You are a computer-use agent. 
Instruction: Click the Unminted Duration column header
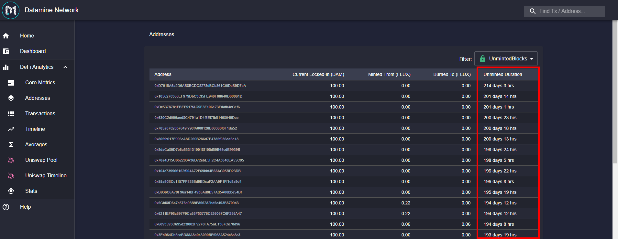pyautogui.click(x=503, y=74)
